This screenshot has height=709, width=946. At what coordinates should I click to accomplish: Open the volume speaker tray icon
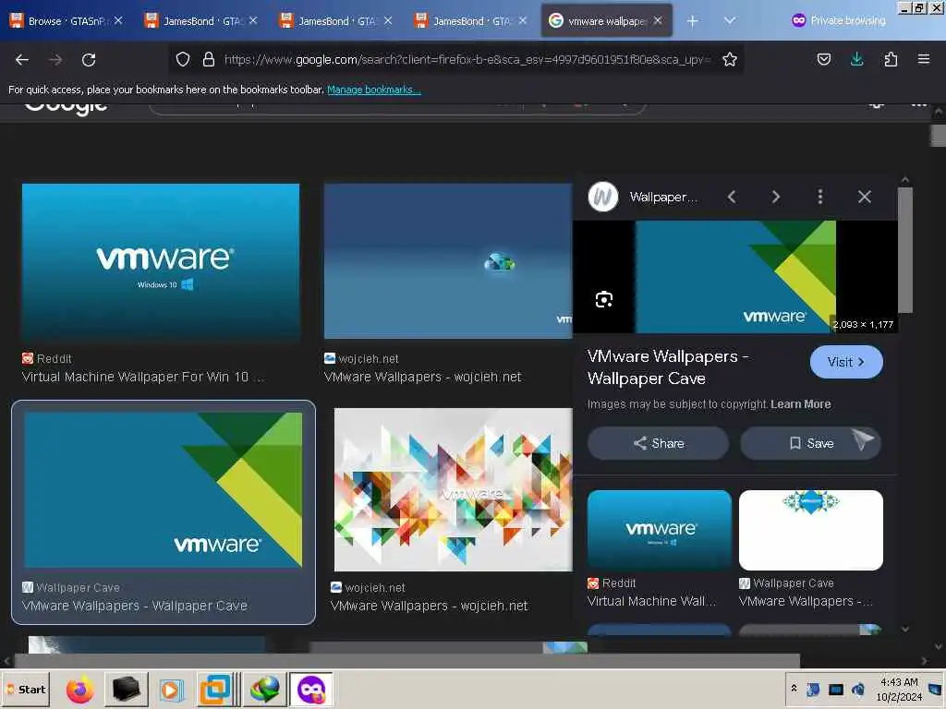click(857, 689)
